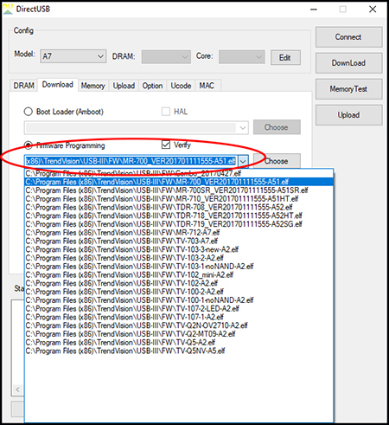Viewport: 389px width, 425px height.
Task: Select TDR-718_VER201701111555-A52HT.elf entry
Action: pyautogui.click(x=179, y=216)
